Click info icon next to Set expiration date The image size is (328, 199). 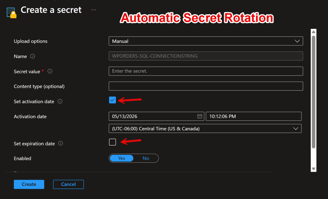tap(61, 143)
